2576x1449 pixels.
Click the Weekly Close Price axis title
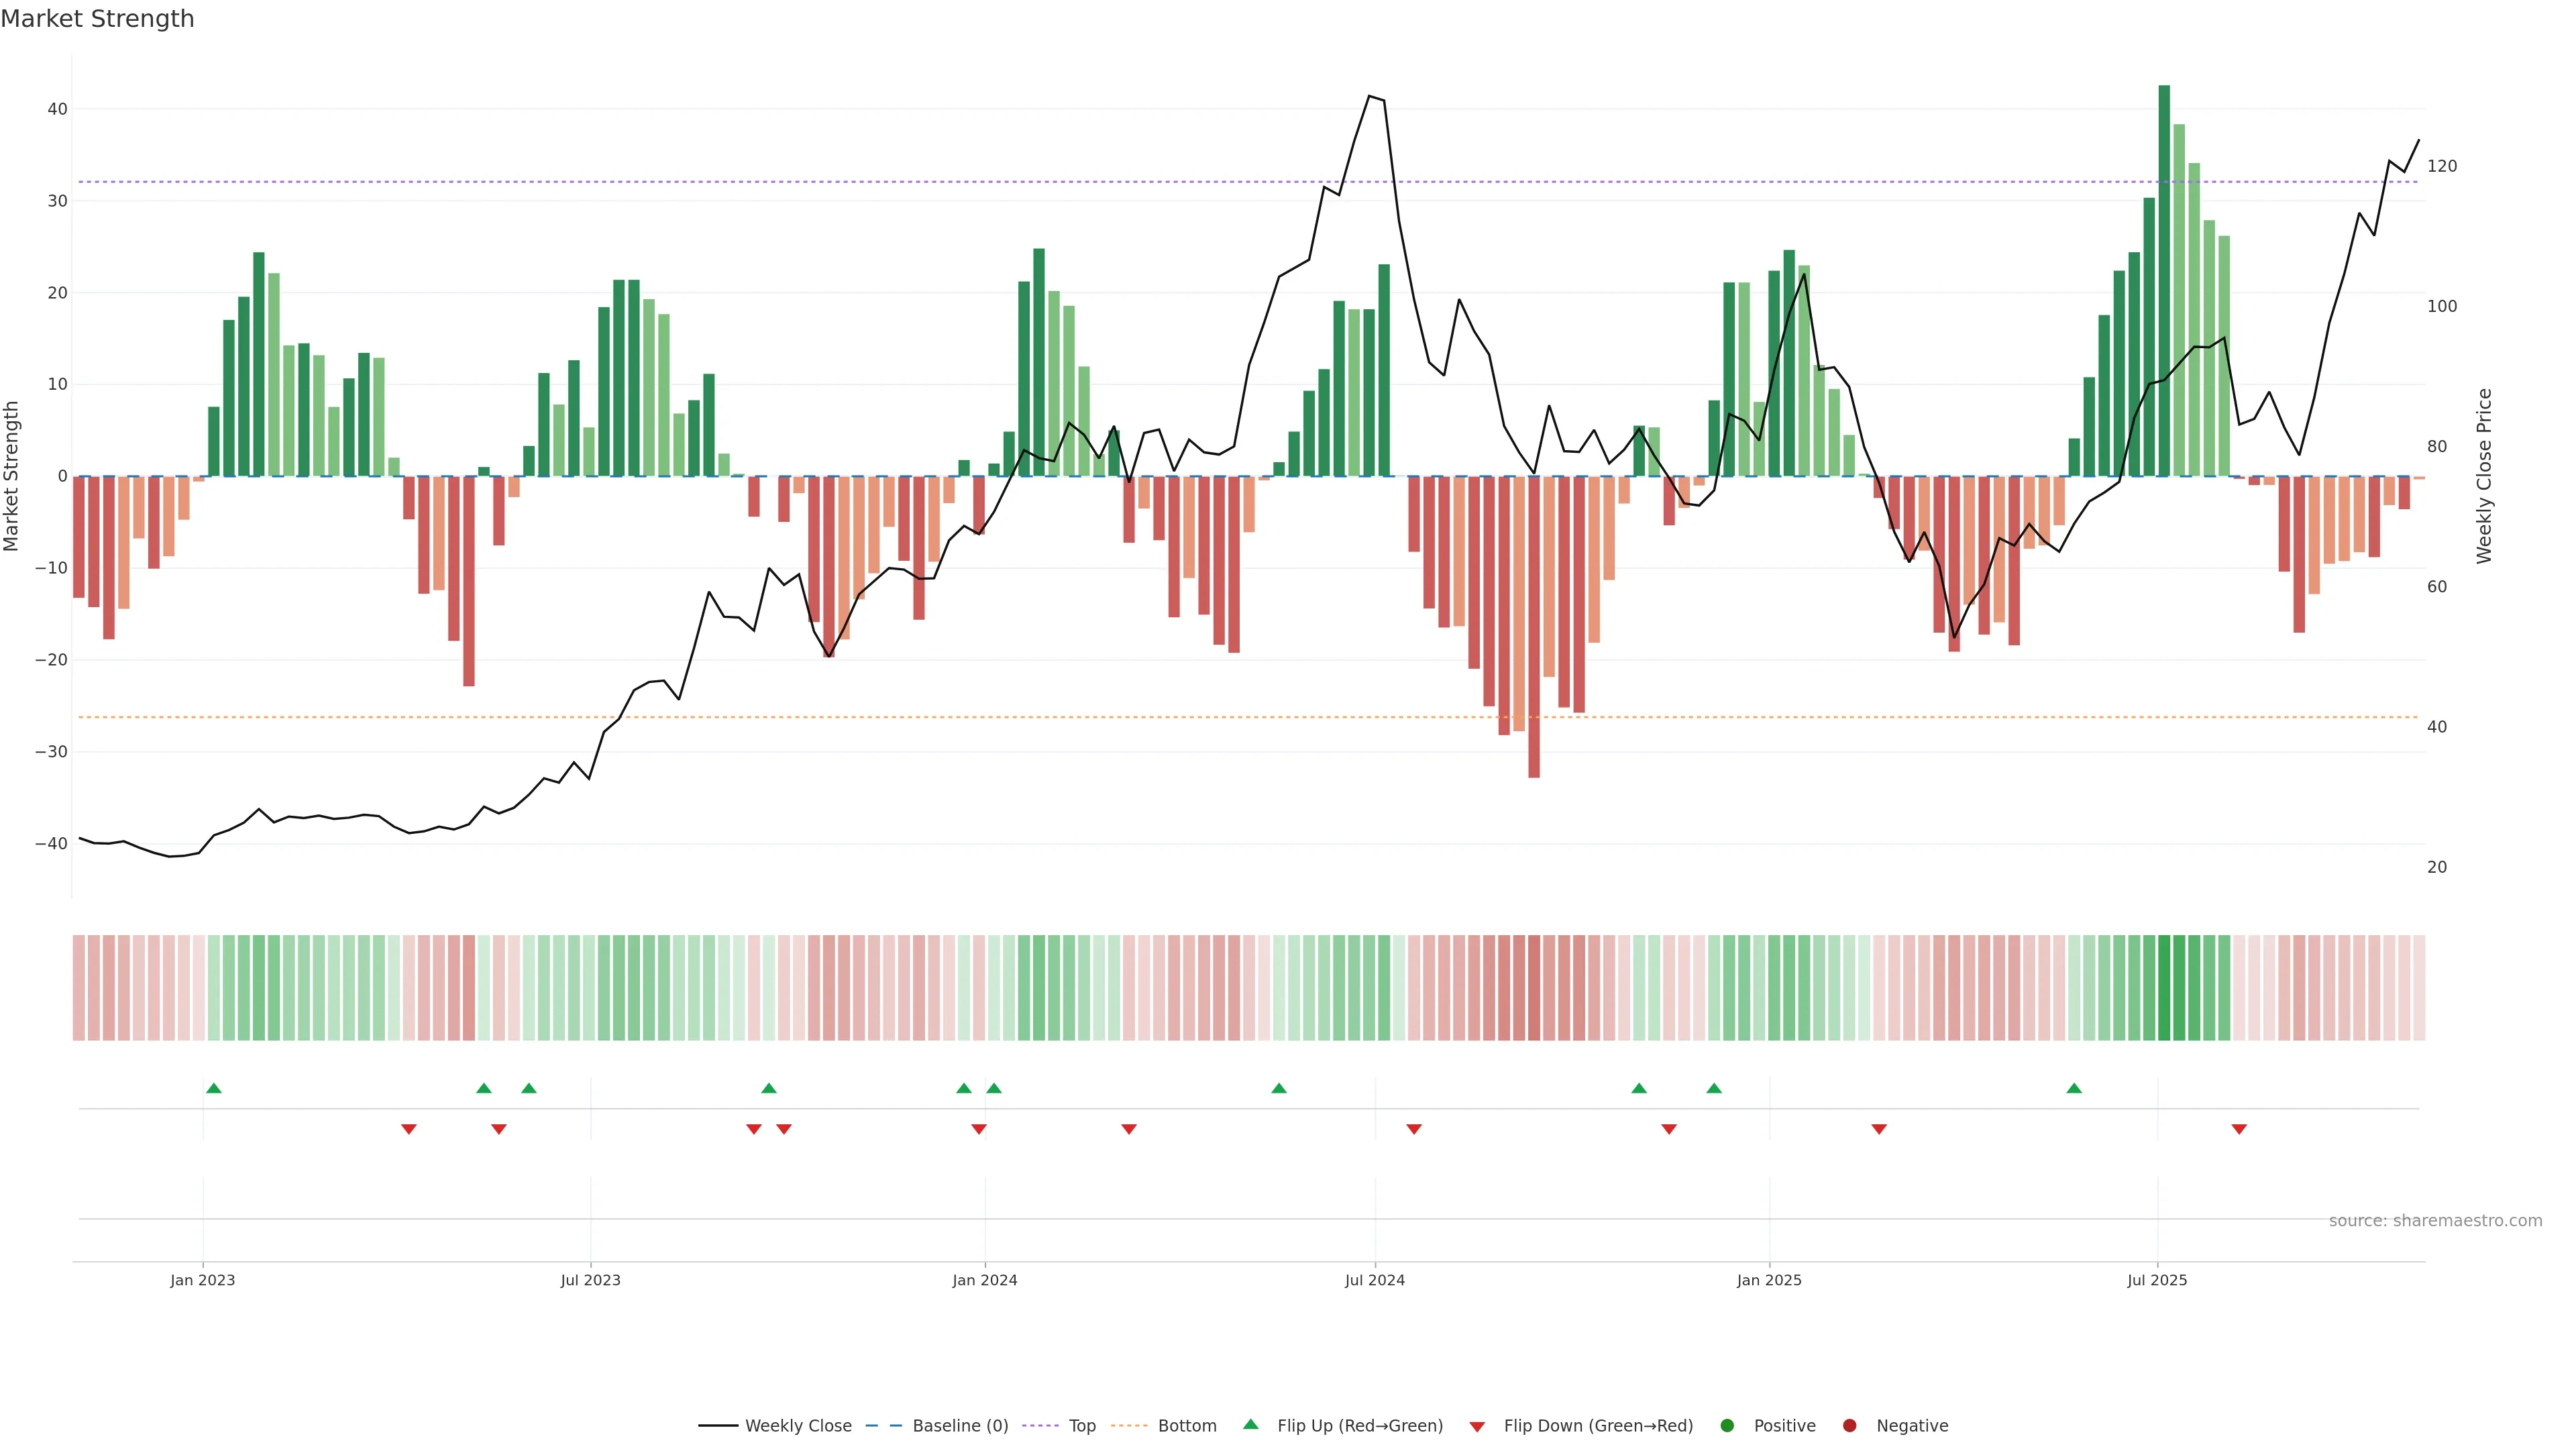(x=2484, y=476)
